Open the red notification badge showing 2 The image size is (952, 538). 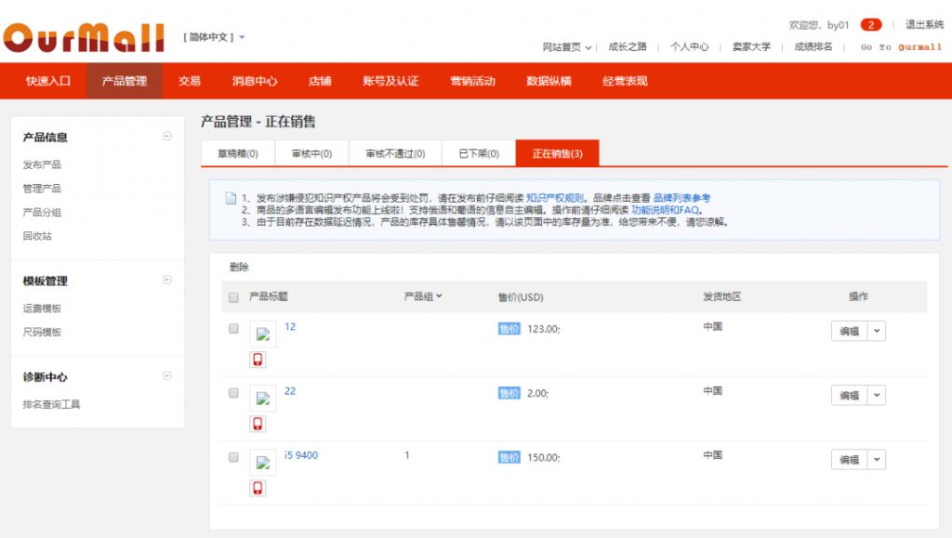pyautogui.click(x=871, y=25)
